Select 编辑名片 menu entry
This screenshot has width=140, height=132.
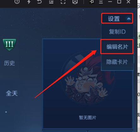point(117,47)
